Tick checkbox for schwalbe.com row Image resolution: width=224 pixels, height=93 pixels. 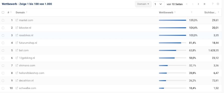click(3, 88)
